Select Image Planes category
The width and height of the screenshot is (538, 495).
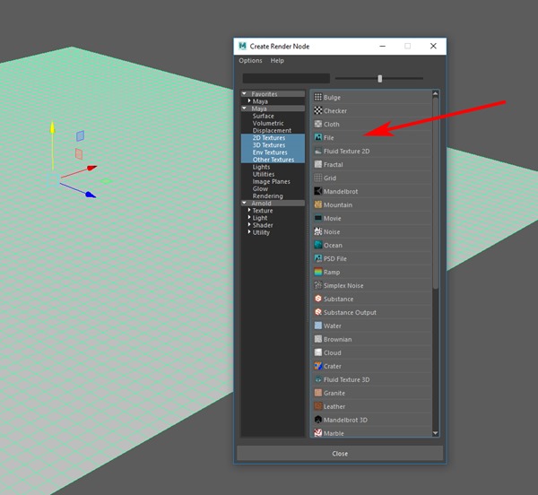[x=271, y=181]
